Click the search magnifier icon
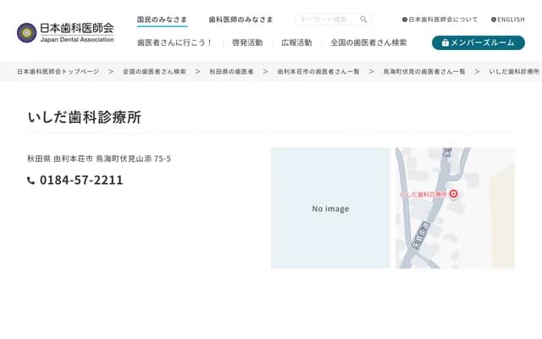Image resolution: width=542 pixels, height=339 pixels. [363, 19]
